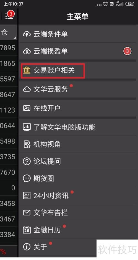Select 在线开户 from the main menu
The image size is (138, 260).
78,108
